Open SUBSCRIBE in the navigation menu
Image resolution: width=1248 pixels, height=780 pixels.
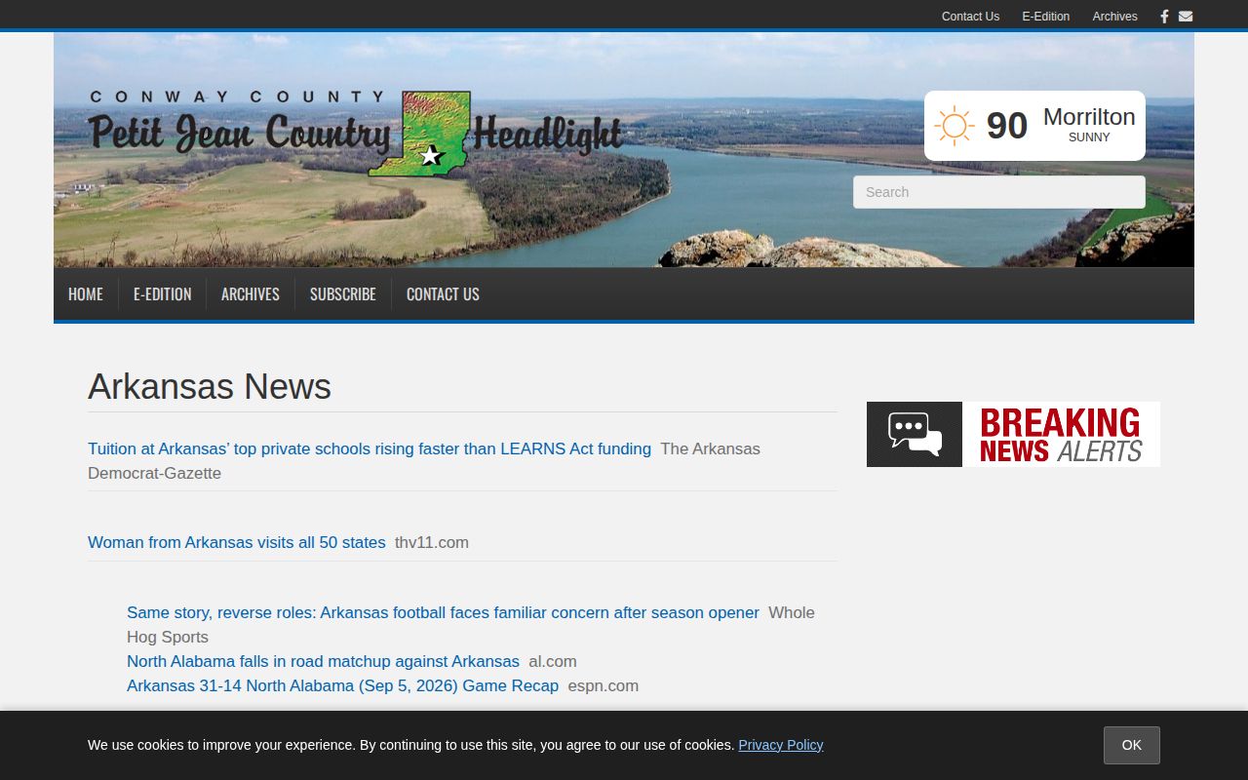(343, 293)
